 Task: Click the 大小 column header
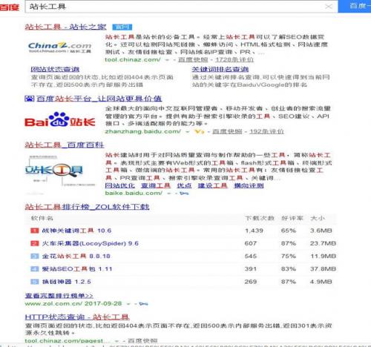coord(318,218)
